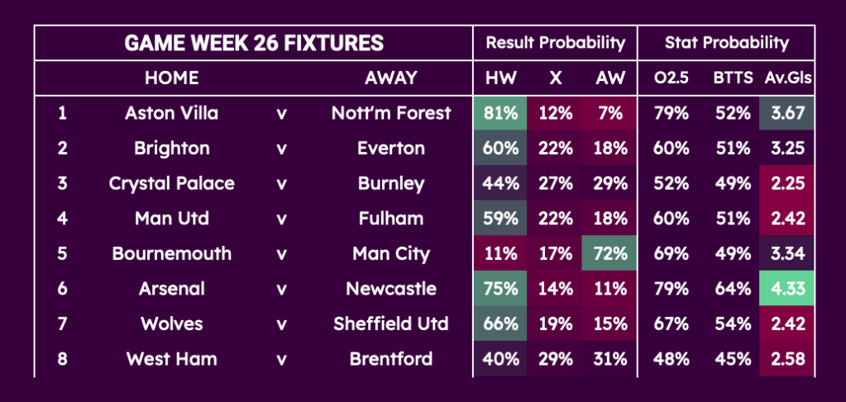Select Nott'm Forest away team
Image resolution: width=846 pixels, height=402 pixels.
pos(391,114)
